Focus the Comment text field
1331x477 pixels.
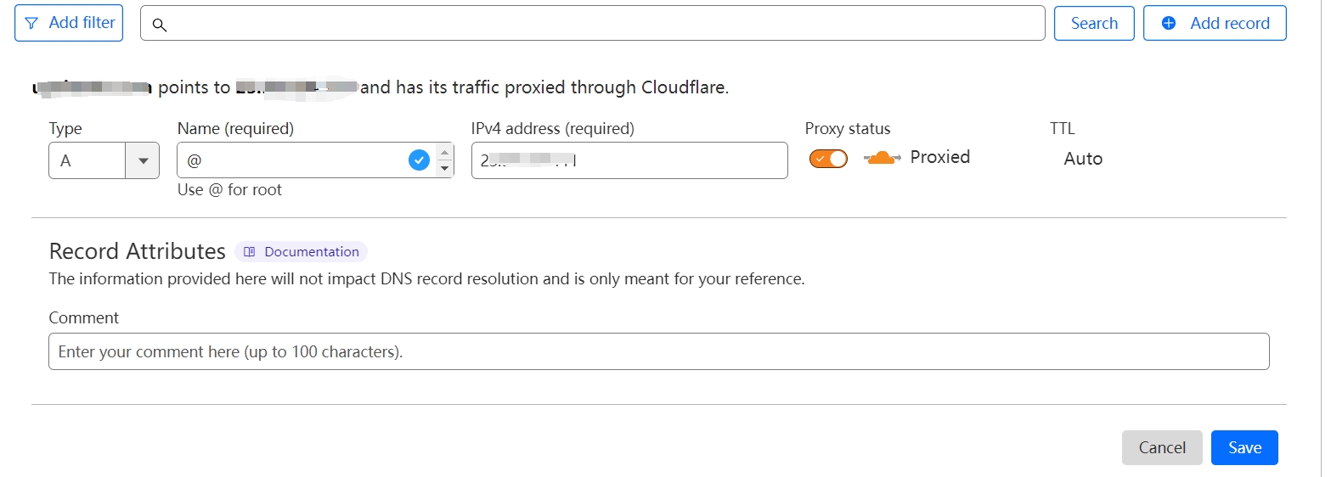pyautogui.click(x=658, y=351)
